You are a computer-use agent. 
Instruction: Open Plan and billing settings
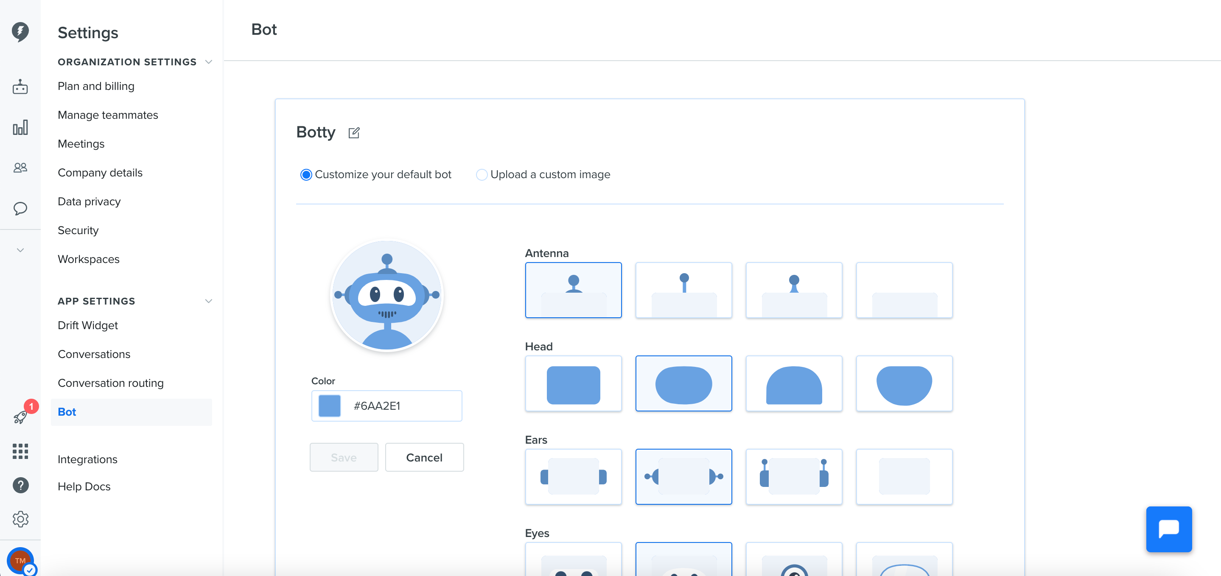[96, 86]
